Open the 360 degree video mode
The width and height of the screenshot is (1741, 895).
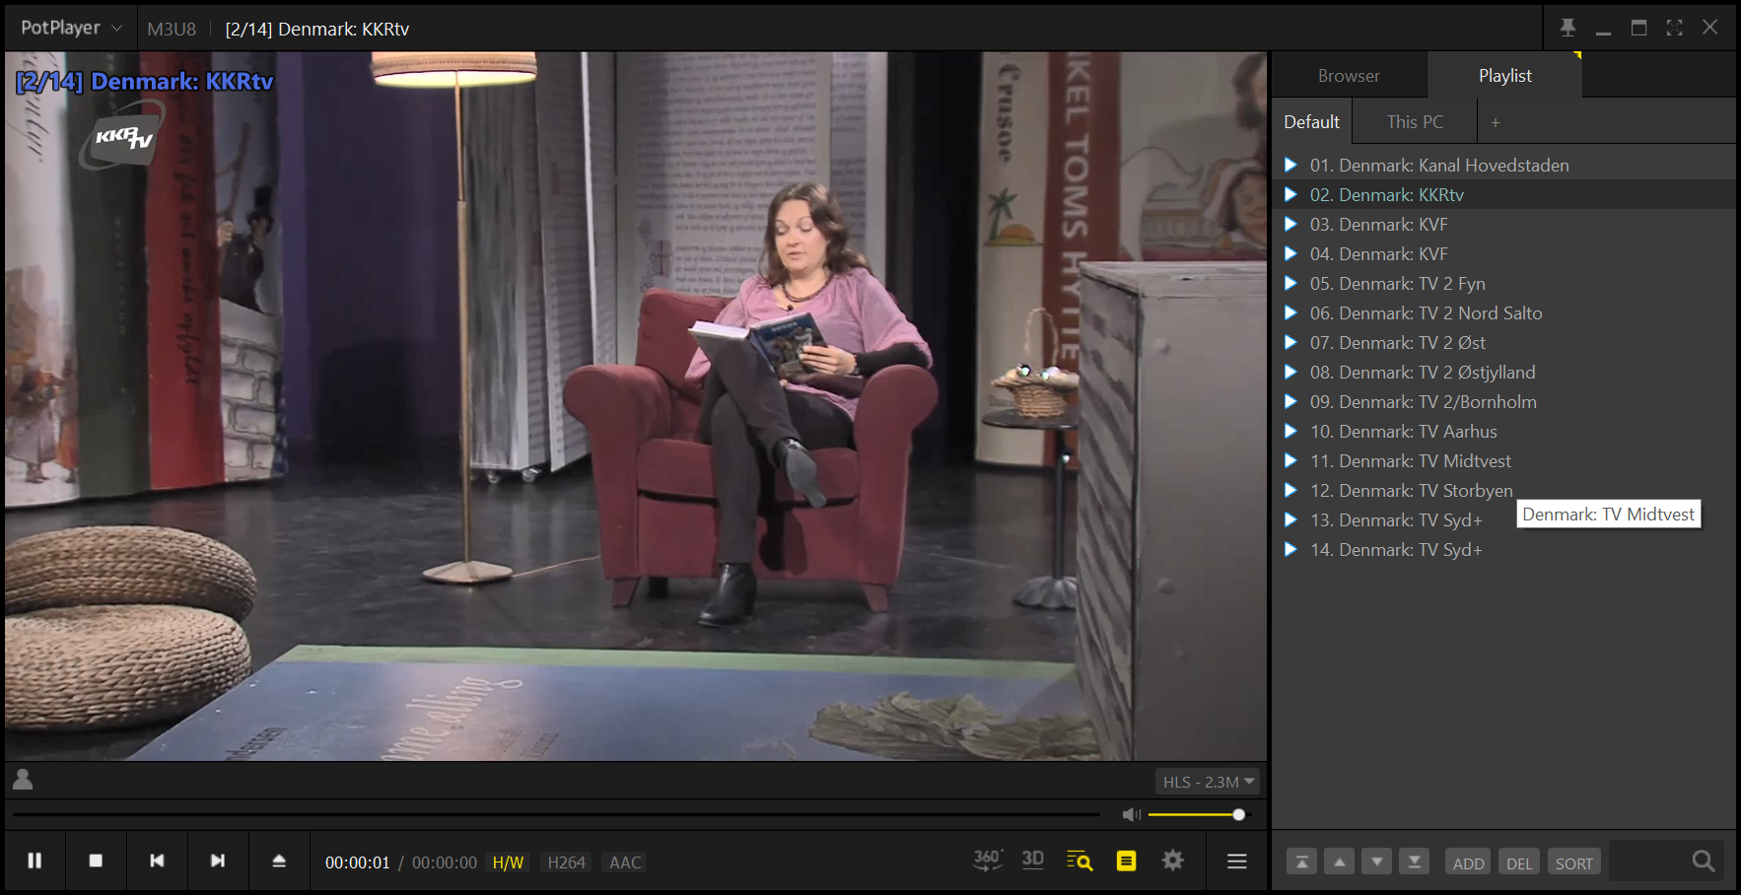click(x=987, y=861)
